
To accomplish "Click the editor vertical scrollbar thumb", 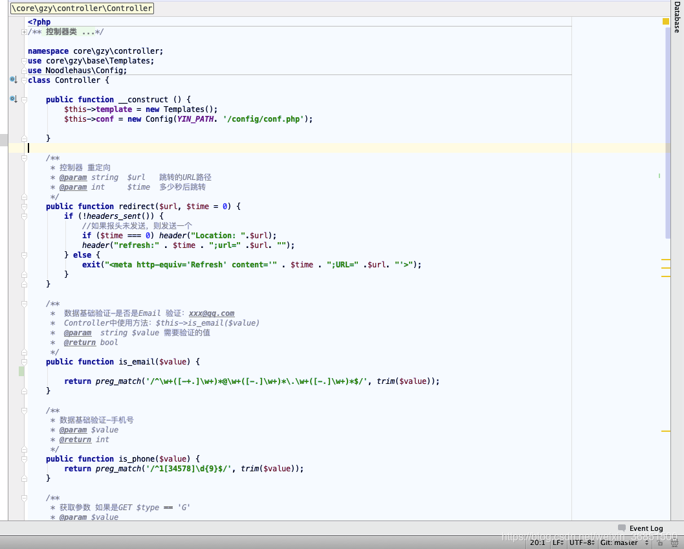I will click(667, 133).
